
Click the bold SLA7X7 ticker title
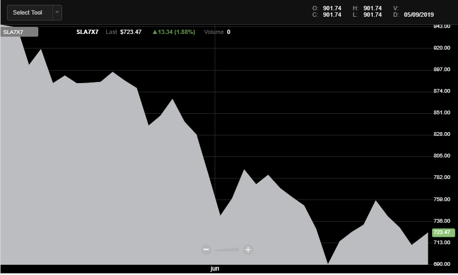coord(87,32)
